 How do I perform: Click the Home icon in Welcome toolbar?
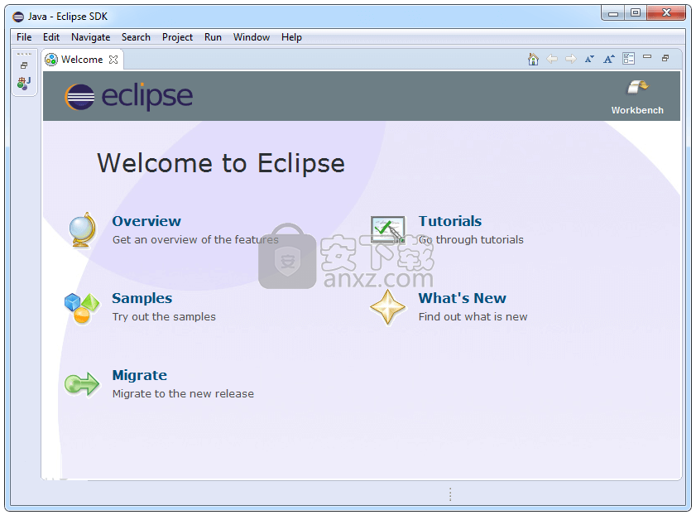coord(533,59)
